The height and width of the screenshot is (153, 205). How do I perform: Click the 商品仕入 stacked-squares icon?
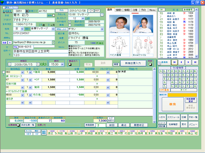[70, 65]
